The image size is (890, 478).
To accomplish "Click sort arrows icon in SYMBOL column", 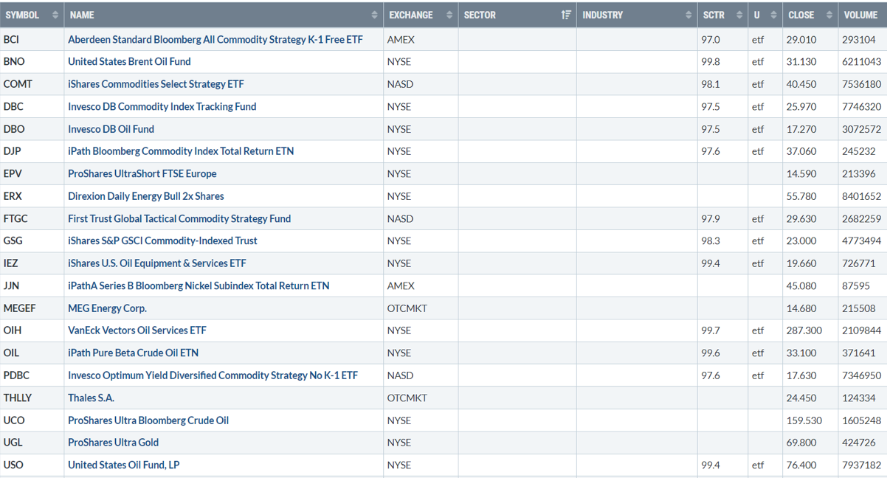I will tap(55, 15).
